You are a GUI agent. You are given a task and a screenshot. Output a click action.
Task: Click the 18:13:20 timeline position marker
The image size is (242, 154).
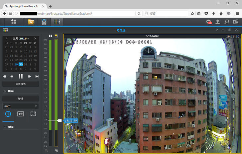coord(70,120)
